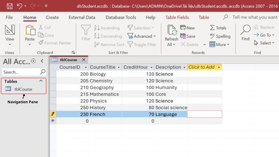Click the Format Painter tool
This screenshot has width=279, height=157.
point(54,43)
